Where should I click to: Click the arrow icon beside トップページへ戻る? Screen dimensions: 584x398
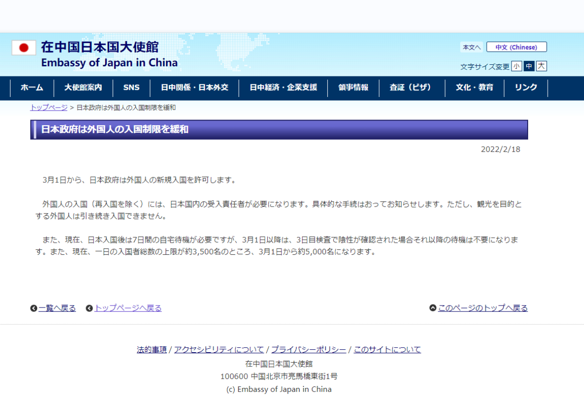[x=89, y=308]
